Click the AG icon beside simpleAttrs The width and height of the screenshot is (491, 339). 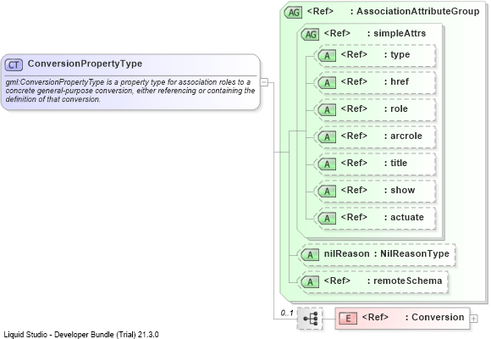coord(310,34)
